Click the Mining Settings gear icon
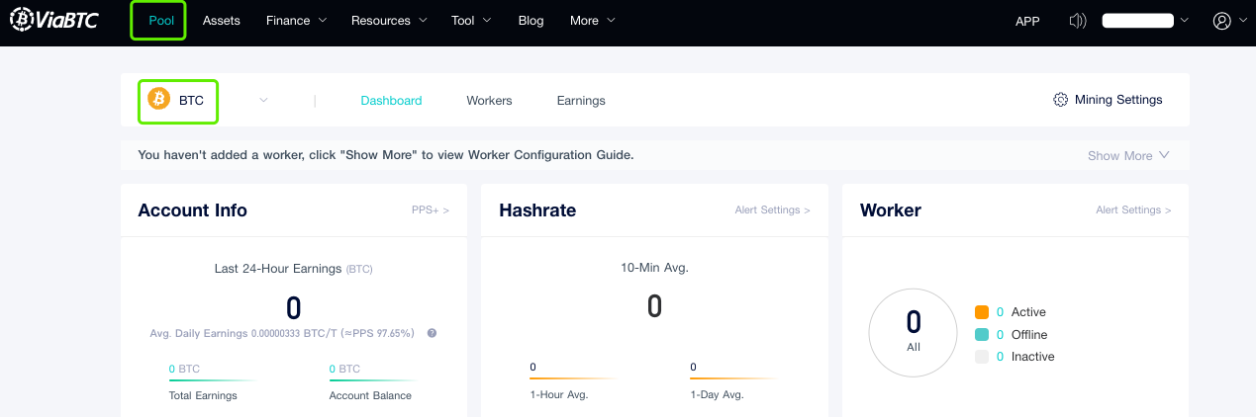Viewport: 1256px width, 417px height. pyautogui.click(x=1060, y=100)
